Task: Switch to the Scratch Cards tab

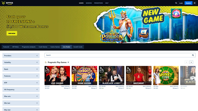Action: coord(78,47)
